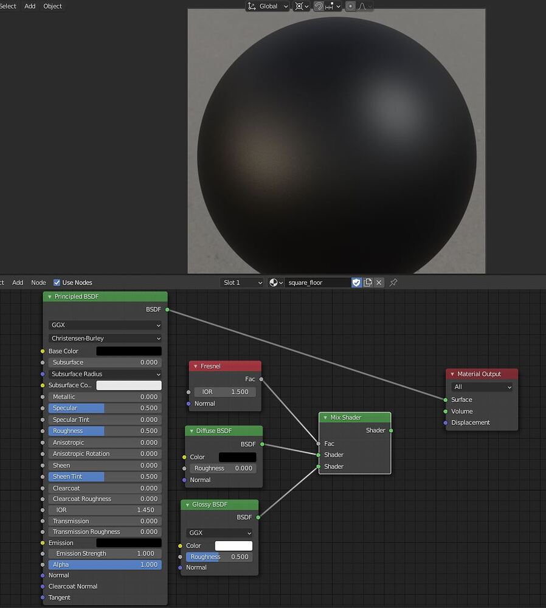Open the Global transform orientation dropdown

pyautogui.click(x=268, y=6)
